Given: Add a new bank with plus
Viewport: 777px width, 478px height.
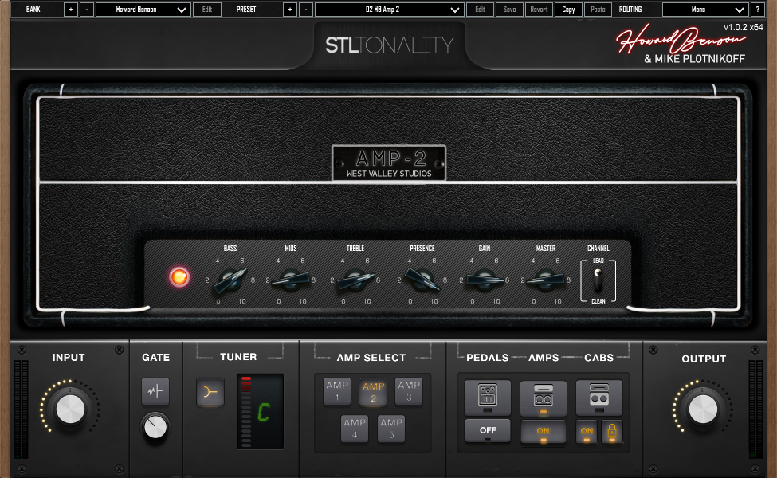Looking at the screenshot, I should pyautogui.click(x=71, y=10).
